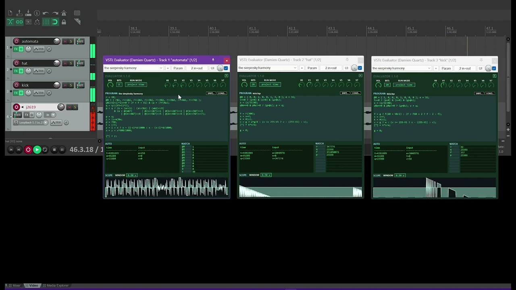
Task: Click Param button in automata Evaluator
Action: (x=178, y=68)
